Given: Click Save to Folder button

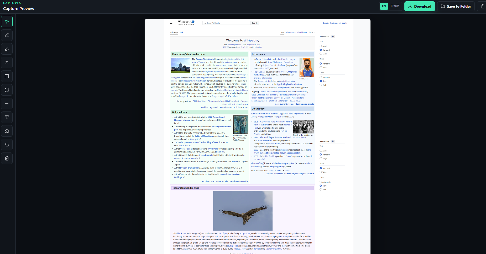Looking at the screenshot, I should (456, 6).
